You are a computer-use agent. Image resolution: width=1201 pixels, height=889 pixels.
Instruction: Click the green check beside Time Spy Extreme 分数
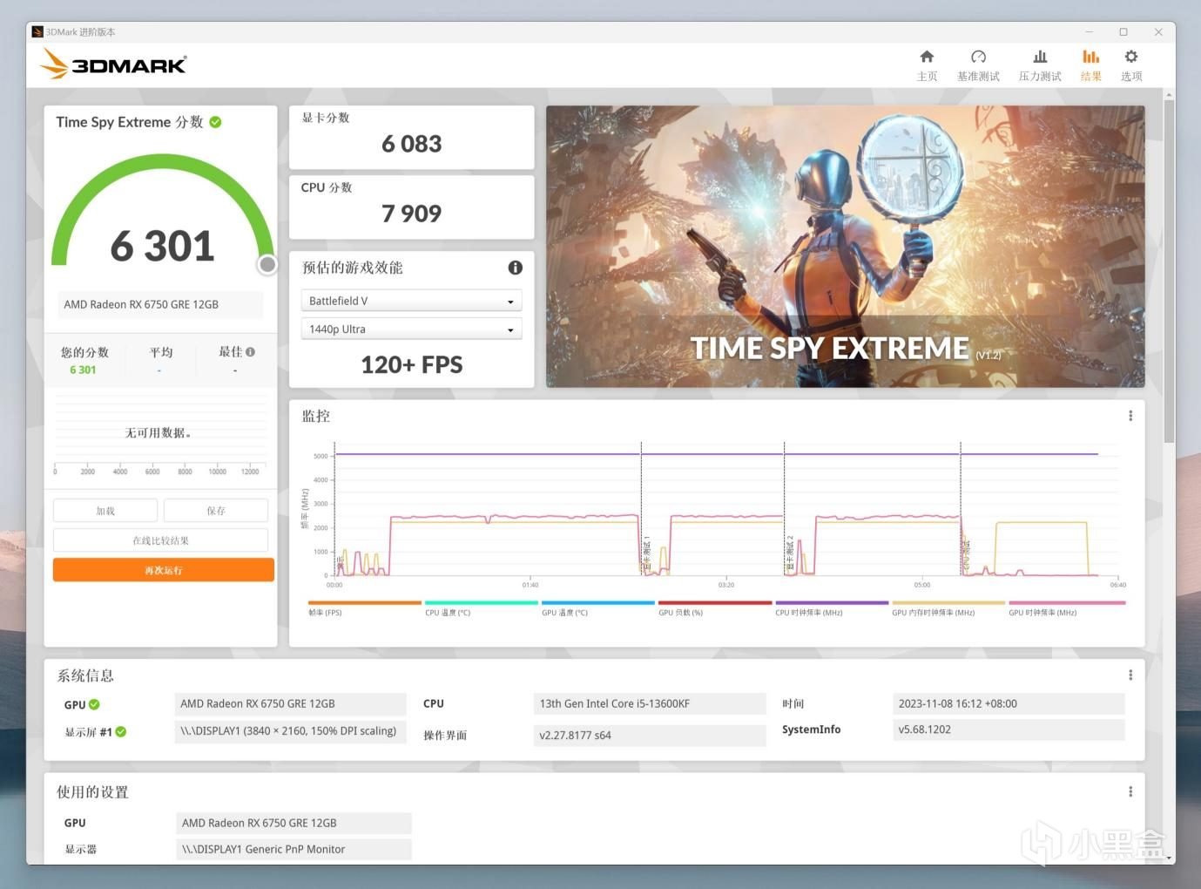pyautogui.click(x=215, y=122)
